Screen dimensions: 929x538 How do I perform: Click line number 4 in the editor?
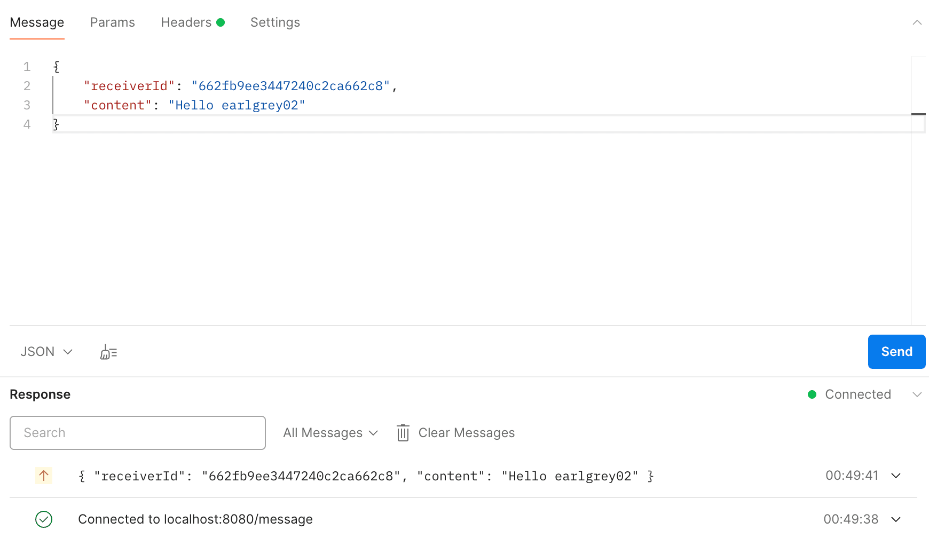point(27,124)
